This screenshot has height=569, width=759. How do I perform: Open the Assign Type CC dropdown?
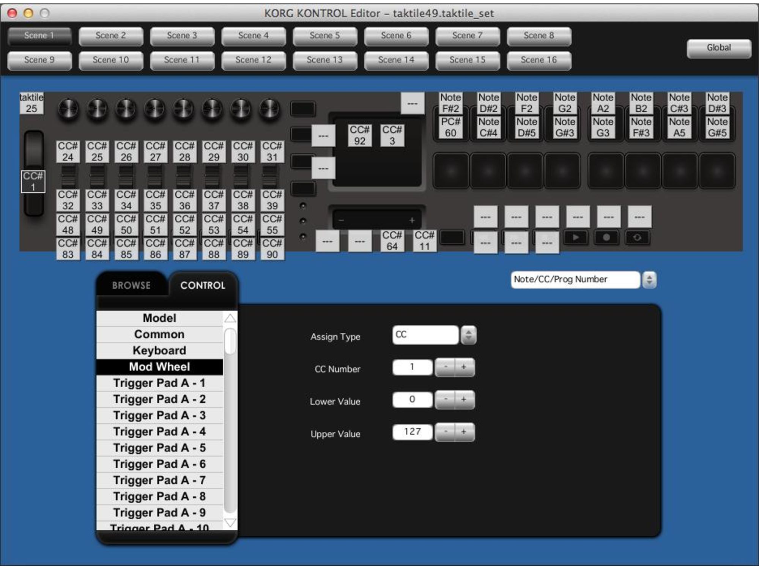tap(425, 335)
